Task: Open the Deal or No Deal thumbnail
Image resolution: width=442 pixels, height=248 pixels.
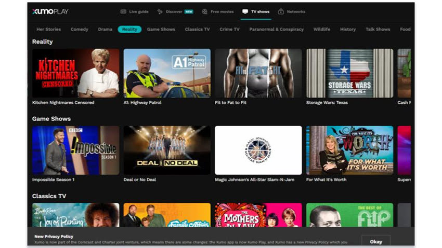Action: click(167, 150)
